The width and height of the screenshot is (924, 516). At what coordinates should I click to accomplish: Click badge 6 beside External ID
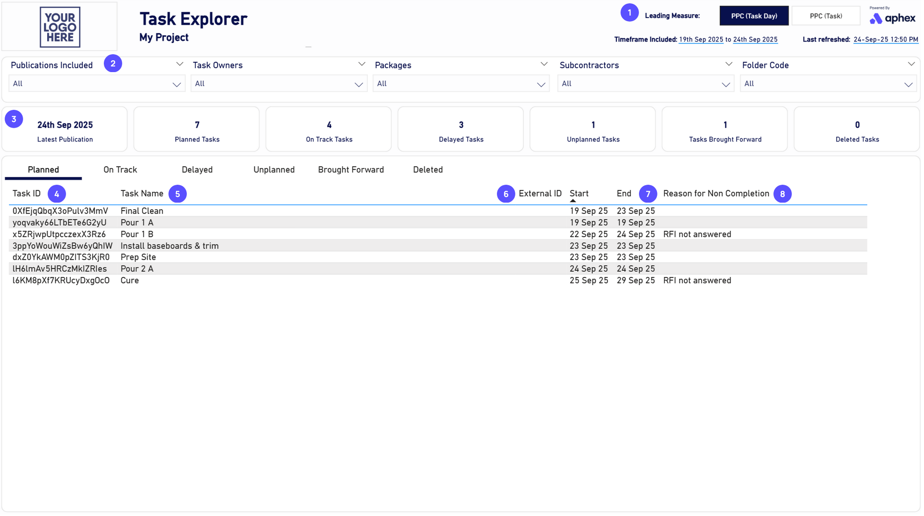click(x=507, y=194)
